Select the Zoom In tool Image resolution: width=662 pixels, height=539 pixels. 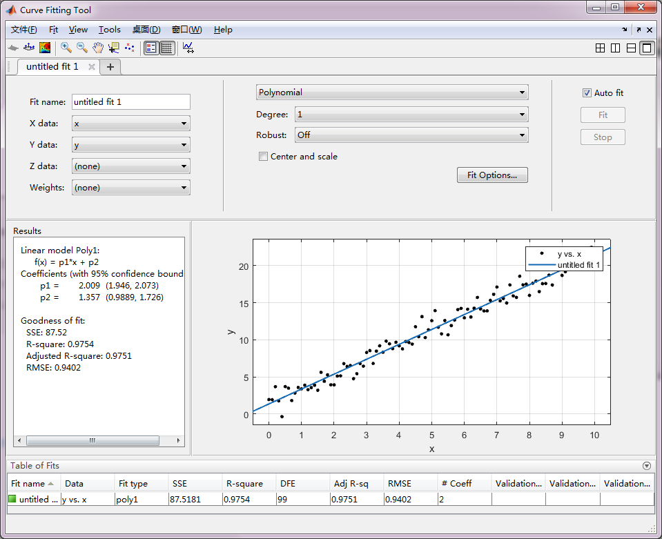pyautogui.click(x=66, y=48)
